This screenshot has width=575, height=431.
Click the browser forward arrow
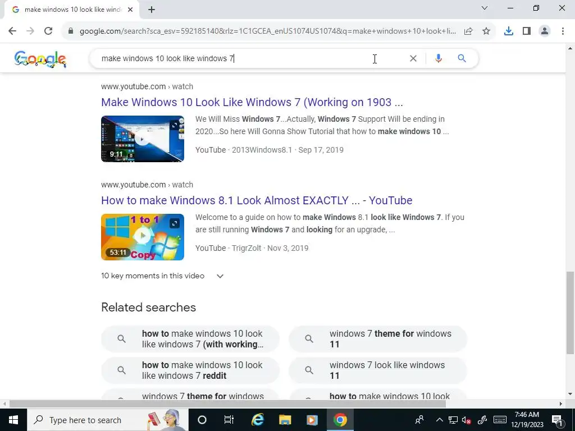point(30,31)
